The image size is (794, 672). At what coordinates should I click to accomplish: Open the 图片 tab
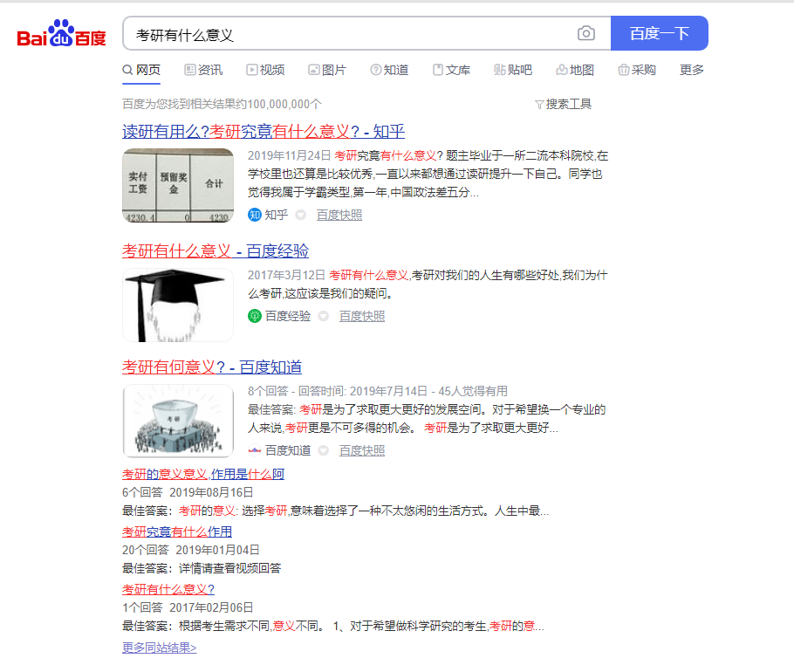tap(327, 70)
